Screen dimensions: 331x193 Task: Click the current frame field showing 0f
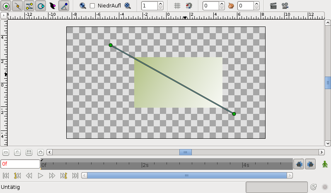click(20, 164)
